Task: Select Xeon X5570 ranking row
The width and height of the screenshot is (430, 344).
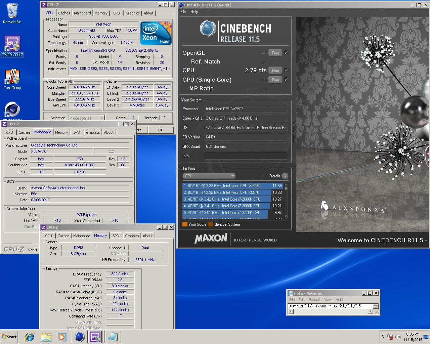Action: 233,192
